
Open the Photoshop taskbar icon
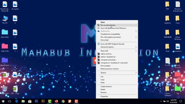coord(36,101)
